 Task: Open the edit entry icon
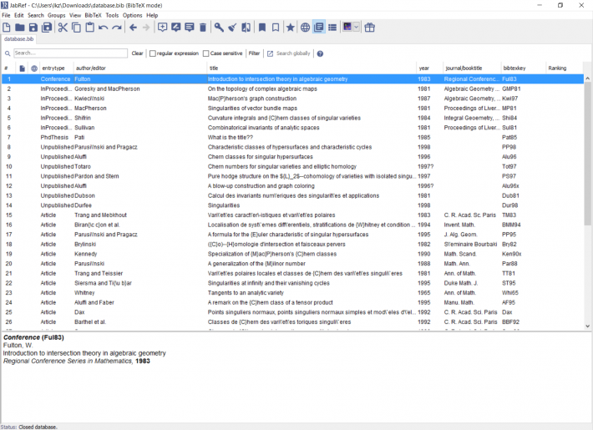(x=190, y=28)
